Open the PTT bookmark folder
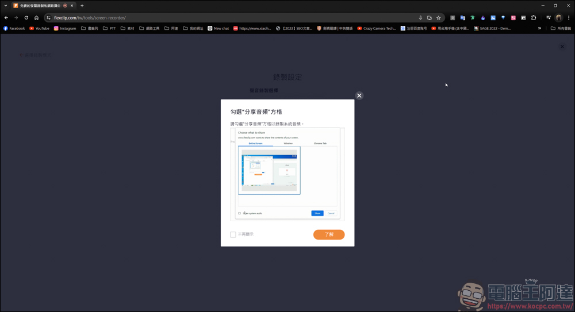Screen dimensions: 575x312 tap(109, 28)
